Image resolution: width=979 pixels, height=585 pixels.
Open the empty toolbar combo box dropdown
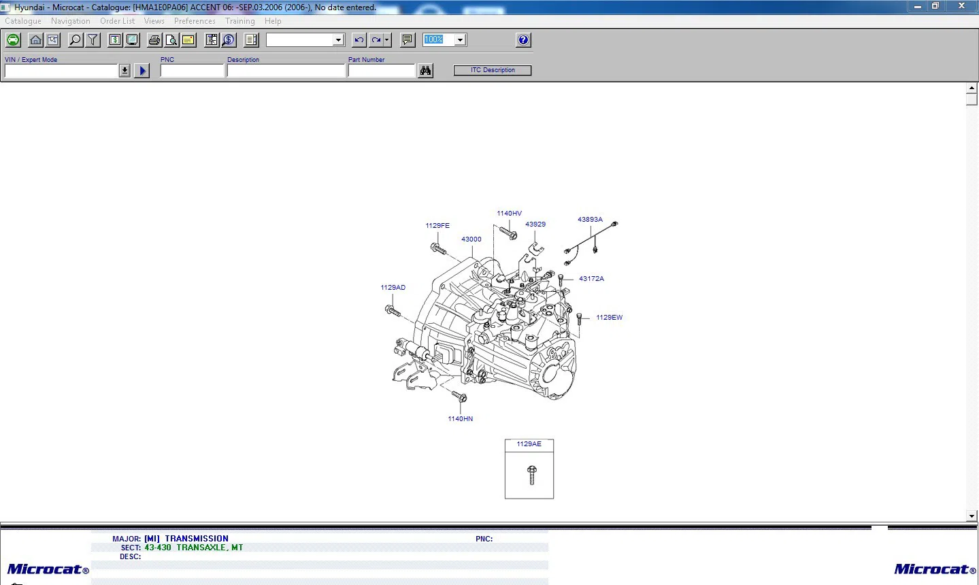pyautogui.click(x=338, y=40)
